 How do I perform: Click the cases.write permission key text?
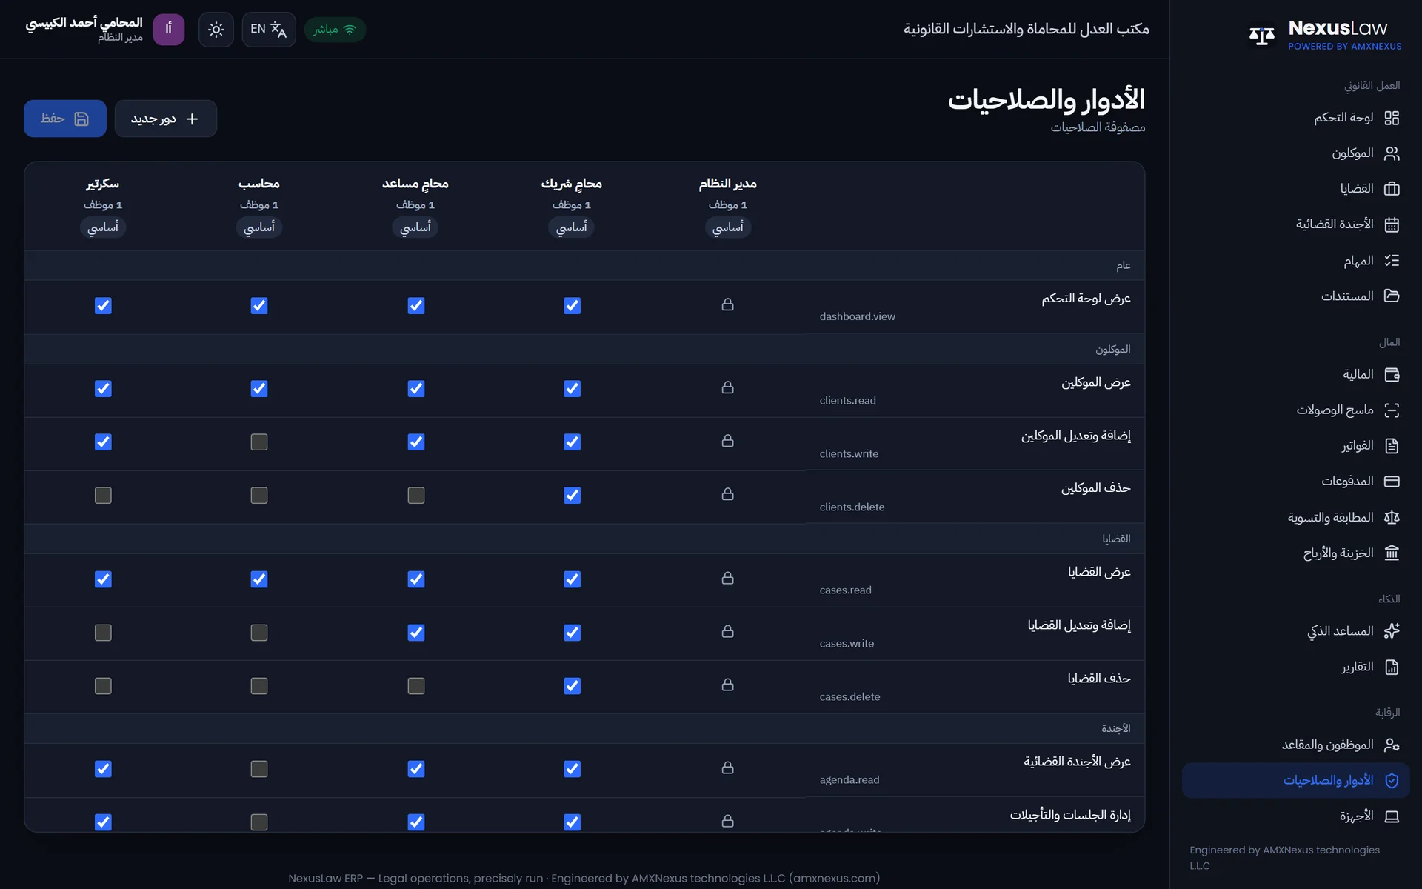[x=847, y=644]
